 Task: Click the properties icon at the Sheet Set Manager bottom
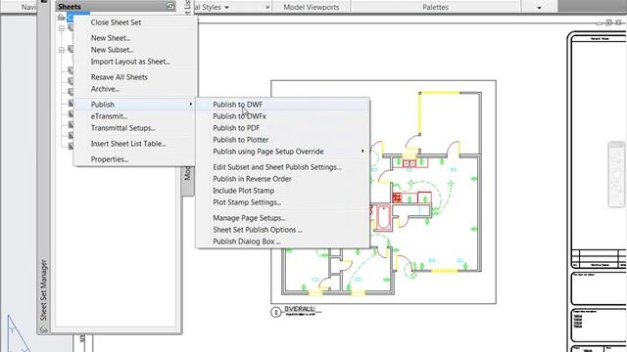coord(43,330)
